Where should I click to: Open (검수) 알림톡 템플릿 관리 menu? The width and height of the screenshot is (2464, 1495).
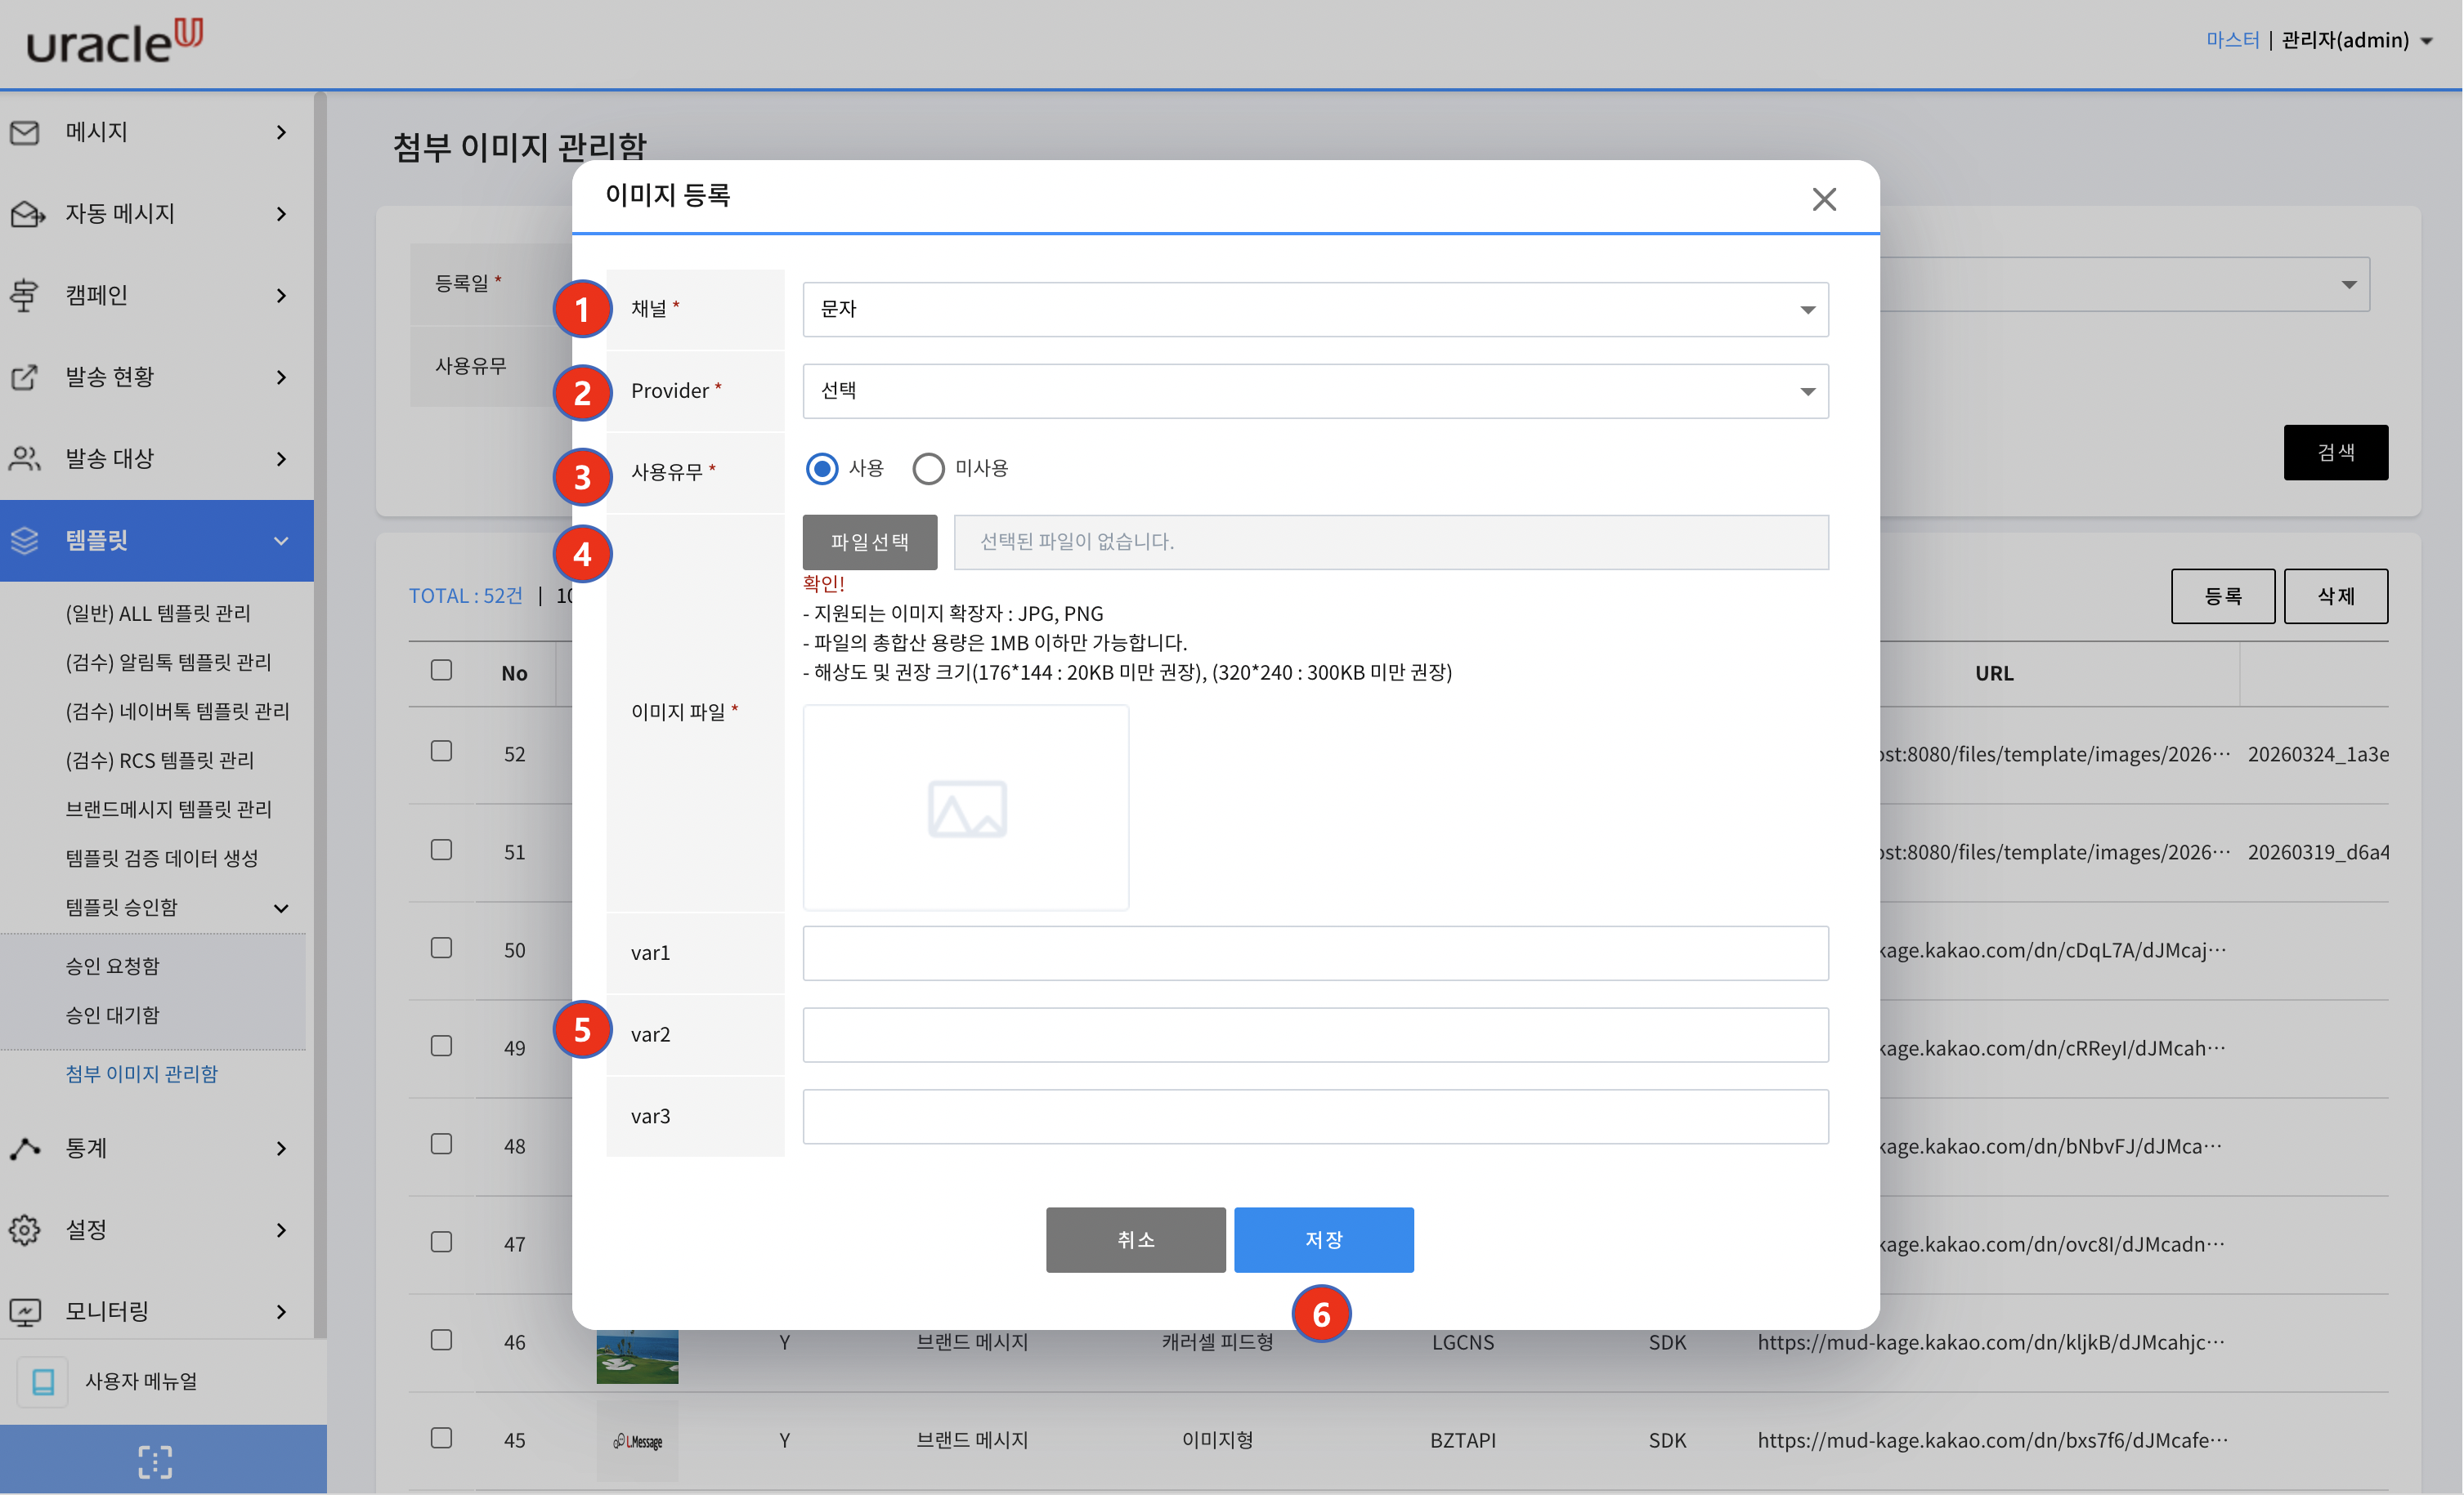pyautogui.click(x=168, y=662)
